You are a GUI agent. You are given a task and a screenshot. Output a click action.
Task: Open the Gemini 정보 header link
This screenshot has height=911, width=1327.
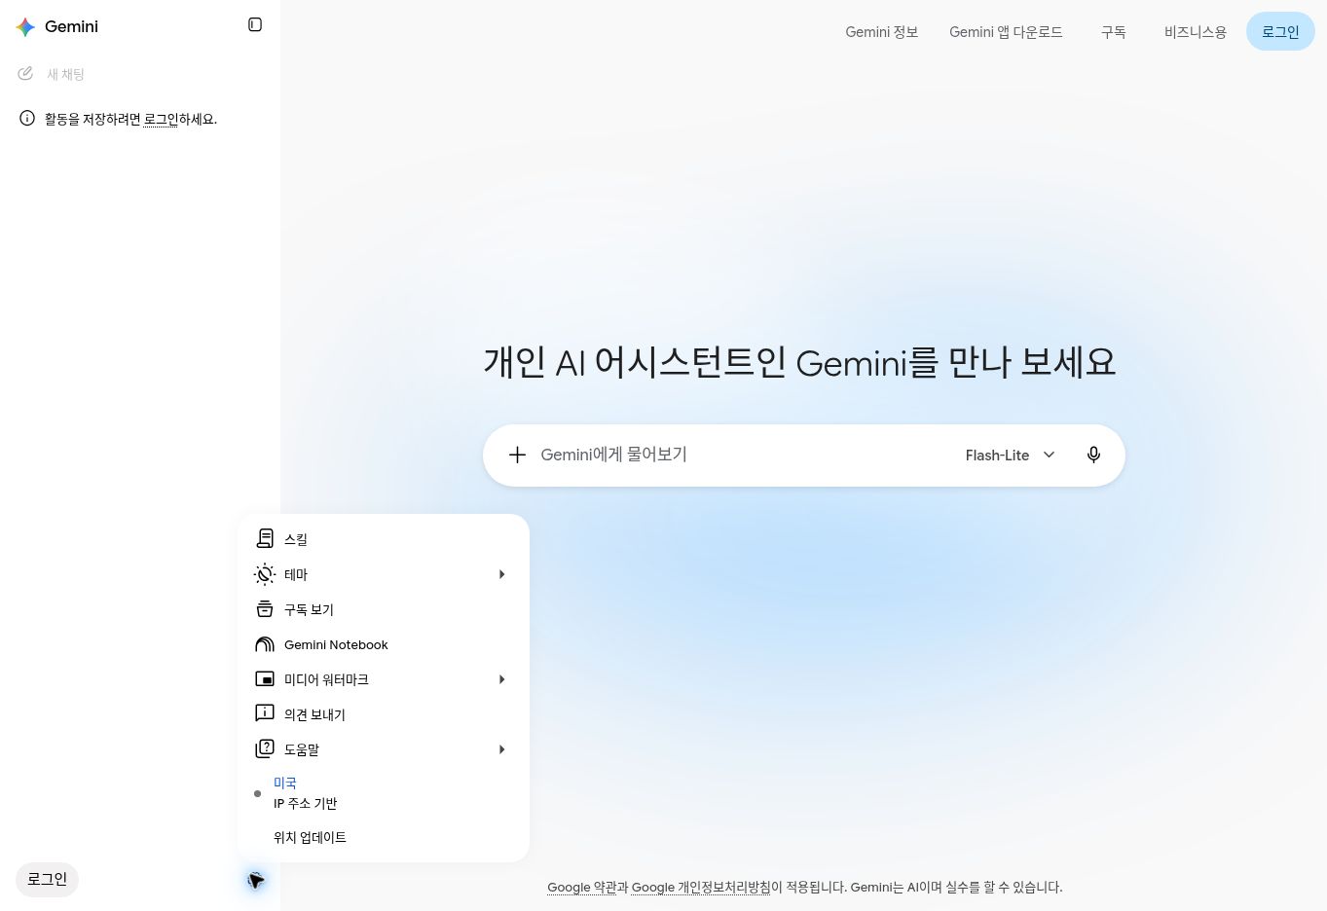coord(882,32)
